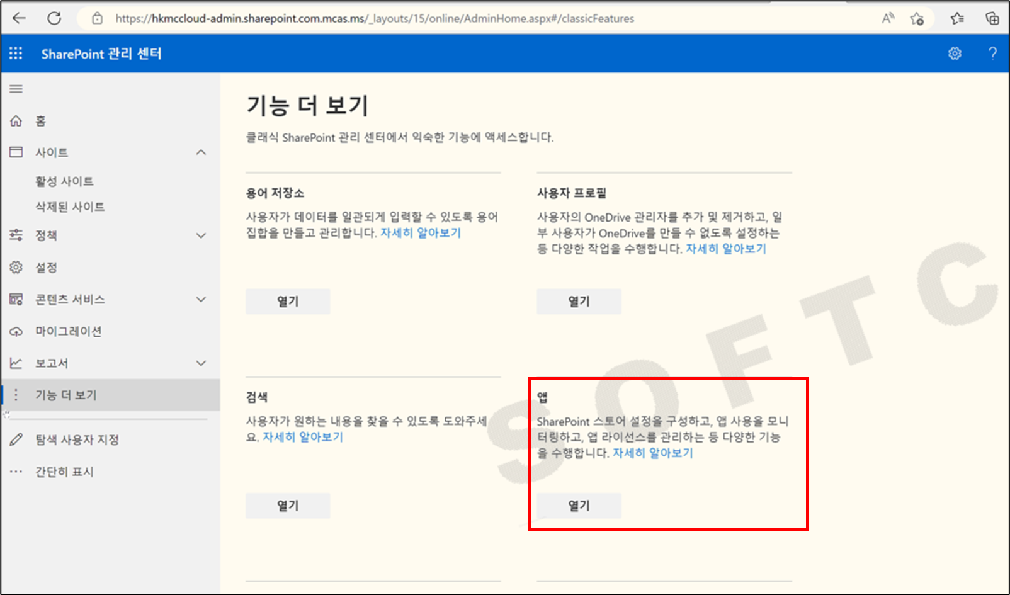Reload the page with refresh icon
Screen dimensions: 1010x595
pos(54,18)
